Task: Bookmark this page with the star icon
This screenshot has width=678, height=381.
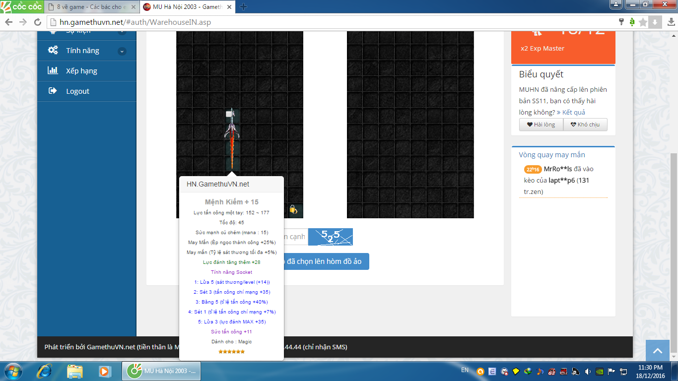Action: coord(643,22)
